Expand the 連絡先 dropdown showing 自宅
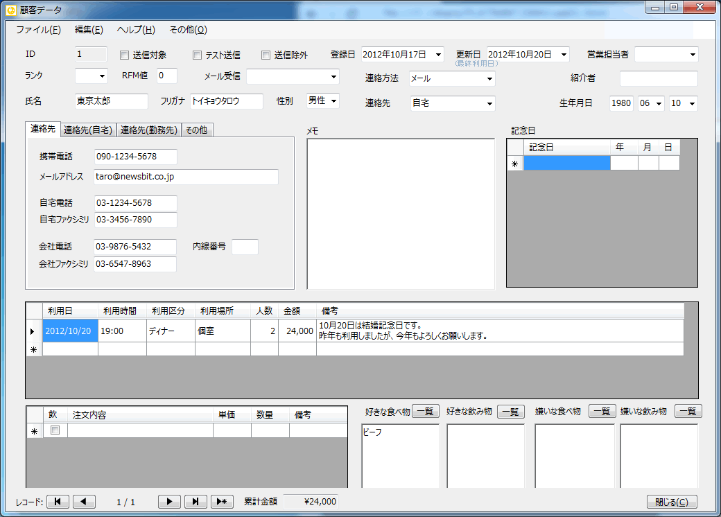Viewport: 721px width, 517px height. pos(489,103)
